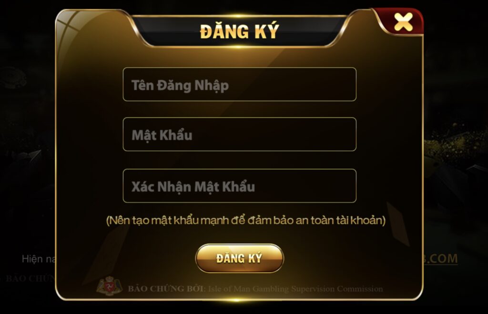Submit with the gold Đăng Ký button

(239, 258)
